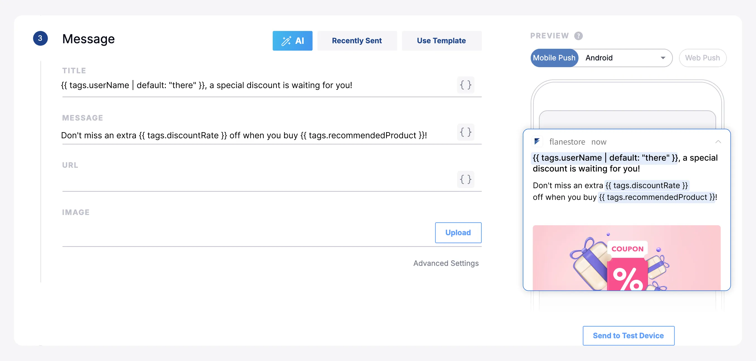Click the coupon image in preview
Viewport: 756px width, 361px height.
(626, 258)
